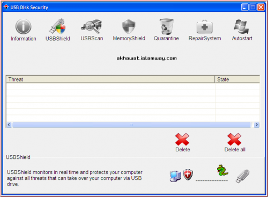This screenshot has width=268, height=197.
Task: Click the RepairSystem label
Action: 205,38
